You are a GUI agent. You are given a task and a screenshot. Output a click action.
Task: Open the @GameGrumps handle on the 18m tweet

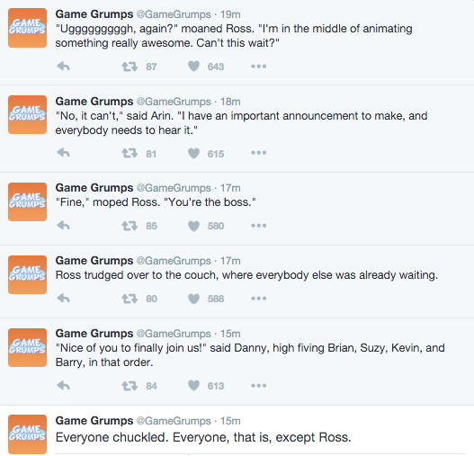(x=174, y=102)
